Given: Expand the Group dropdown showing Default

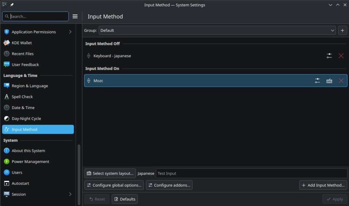Looking at the screenshot, I should 217,30.
